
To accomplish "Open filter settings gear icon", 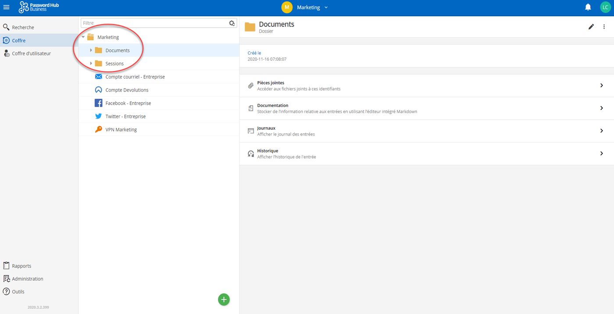I will click(232, 23).
